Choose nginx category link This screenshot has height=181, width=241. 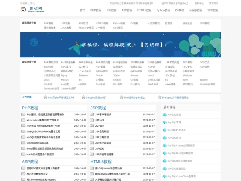(185, 80)
